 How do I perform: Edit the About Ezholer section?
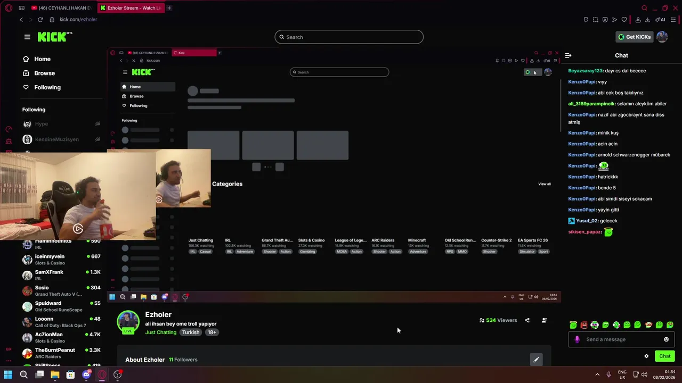(536, 360)
